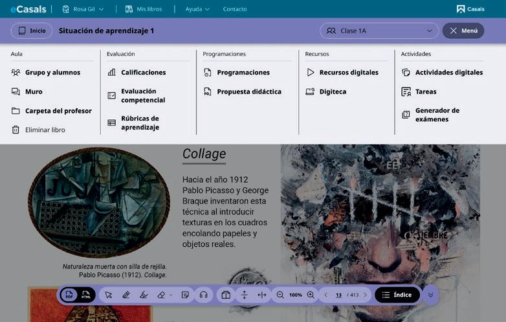
Task: Click the trash icon for Eliminar libro
Action: 16,130
